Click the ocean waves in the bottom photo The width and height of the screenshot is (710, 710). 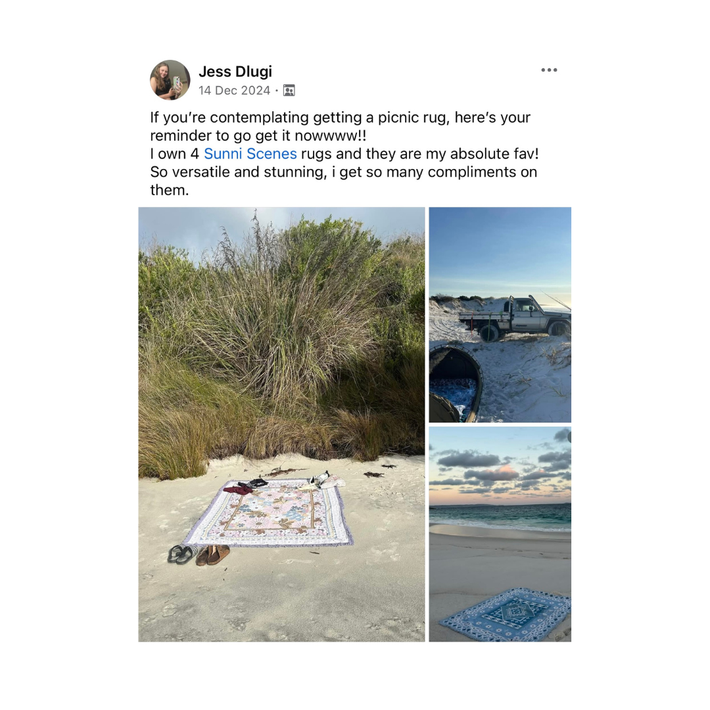500,517
